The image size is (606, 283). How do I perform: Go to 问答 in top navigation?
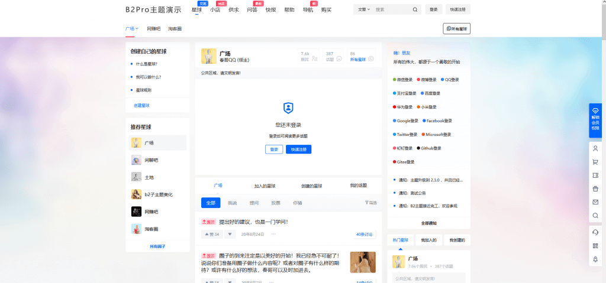point(252,10)
